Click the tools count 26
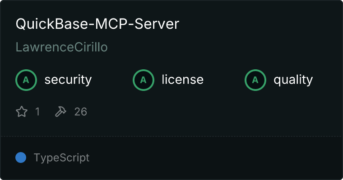This screenshot has width=343, height=180. point(80,112)
